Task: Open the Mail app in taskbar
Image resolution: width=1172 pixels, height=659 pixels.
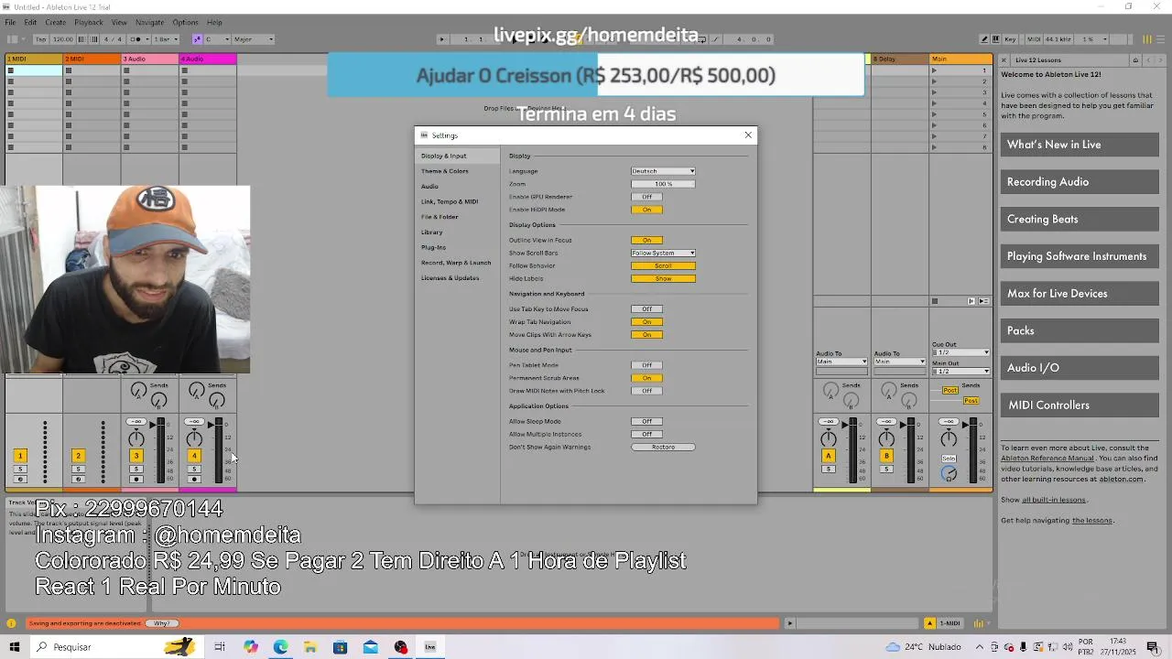Action: tap(370, 647)
